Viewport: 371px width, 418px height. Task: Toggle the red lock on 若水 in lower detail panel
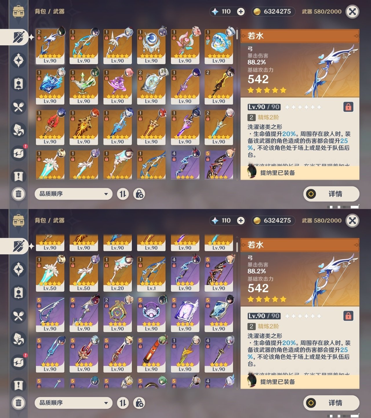pyautogui.click(x=348, y=316)
